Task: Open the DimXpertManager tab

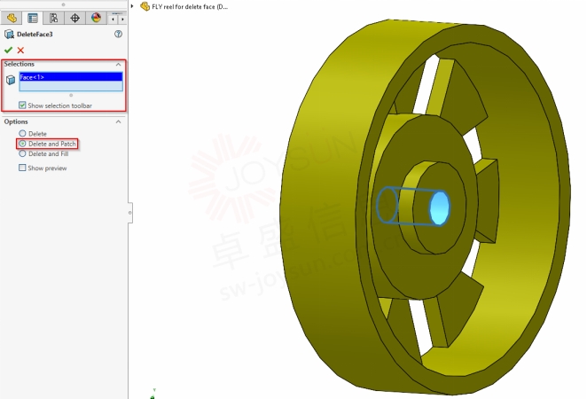Action: point(74,18)
